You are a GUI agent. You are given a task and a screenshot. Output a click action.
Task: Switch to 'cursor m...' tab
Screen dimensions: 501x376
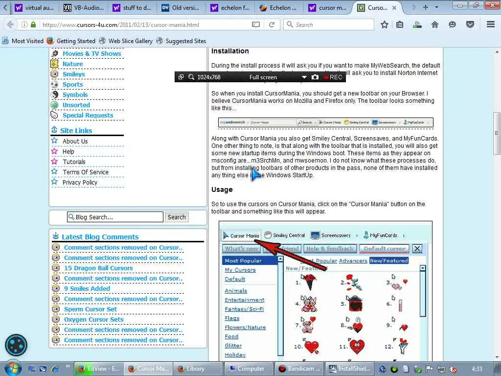point(328,8)
